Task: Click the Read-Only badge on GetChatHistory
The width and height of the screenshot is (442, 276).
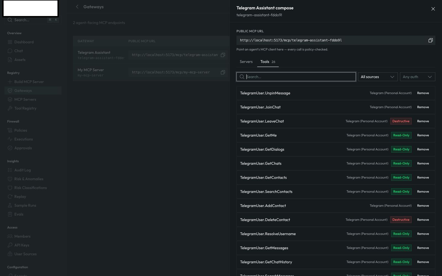Action: coord(401,262)
